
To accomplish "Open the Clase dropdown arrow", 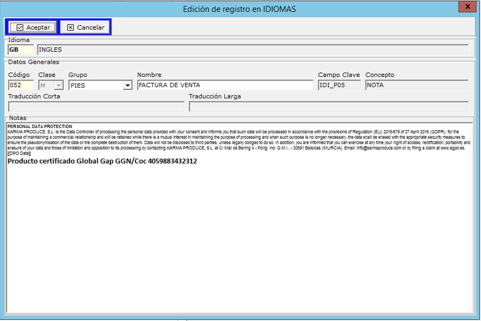I will [59, 85].
